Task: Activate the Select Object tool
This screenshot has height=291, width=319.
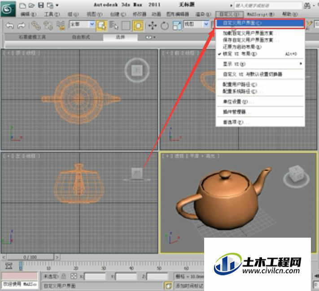Action: (x=101, y=26)
